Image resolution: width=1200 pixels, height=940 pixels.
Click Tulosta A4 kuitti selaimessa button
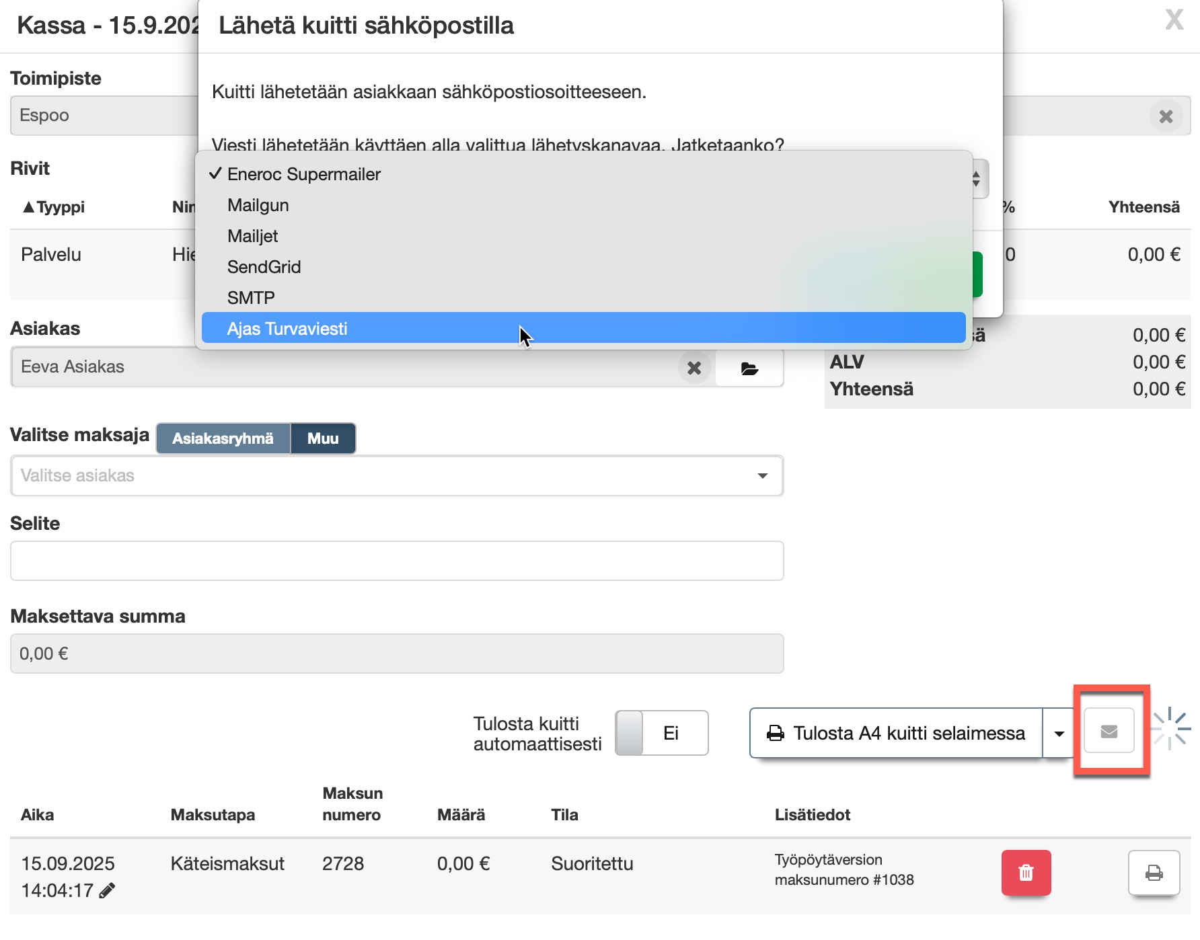pyautogui.click(x=896, y=733)
